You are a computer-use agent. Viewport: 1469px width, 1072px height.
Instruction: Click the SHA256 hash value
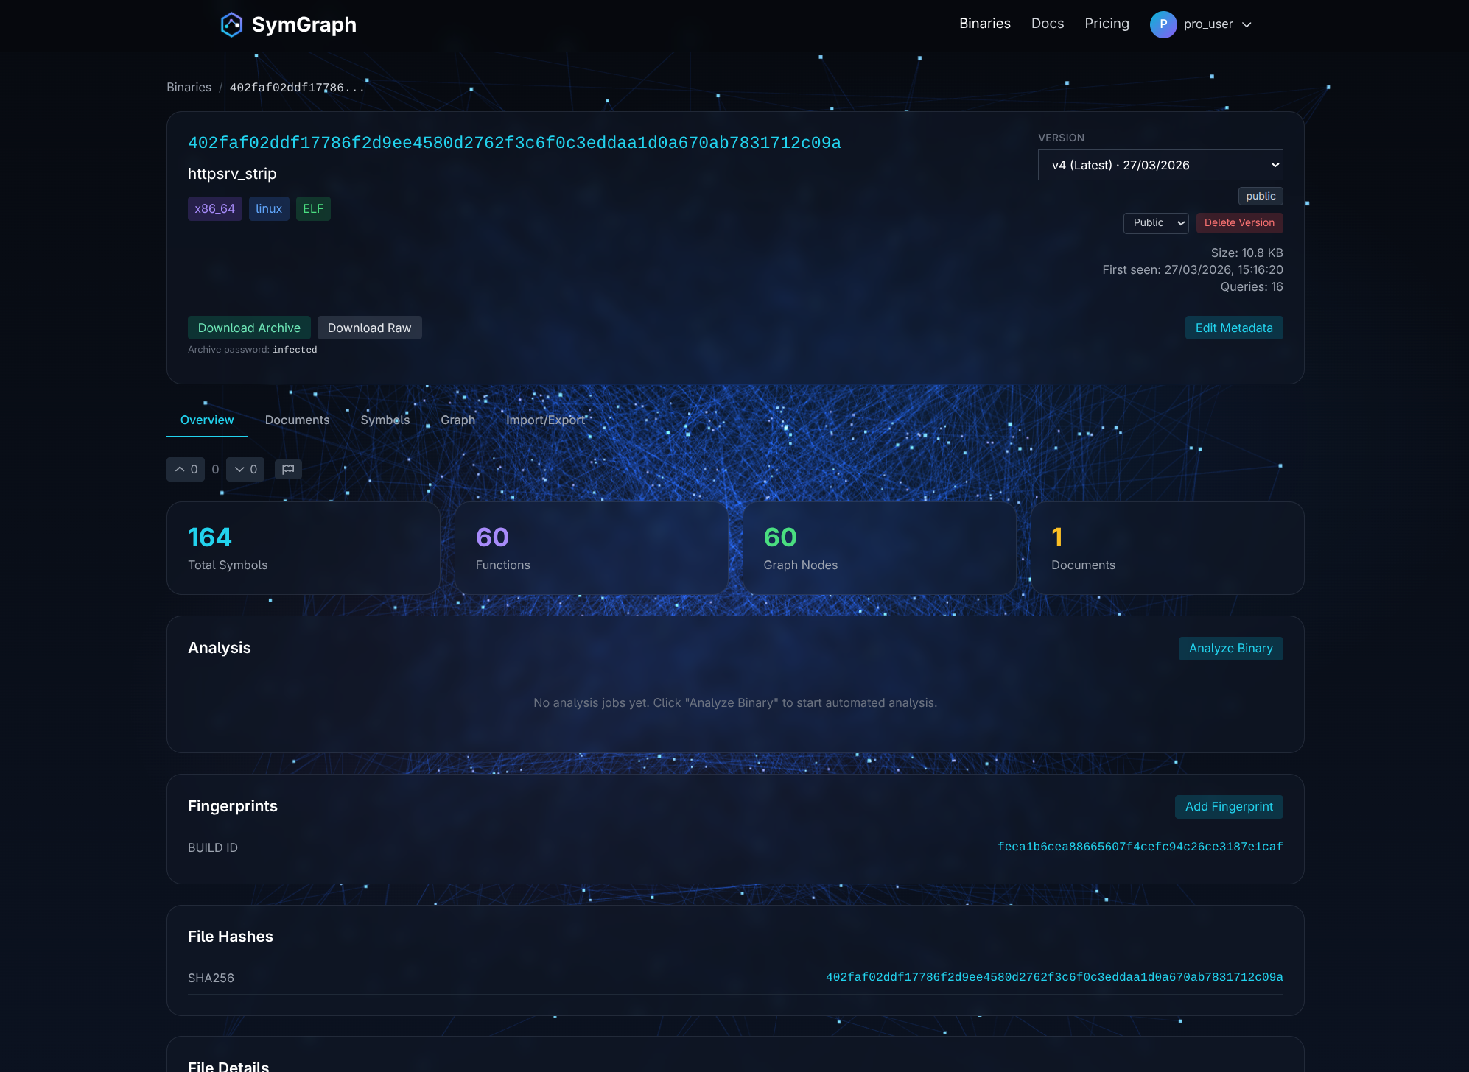tap(1054, 977)
